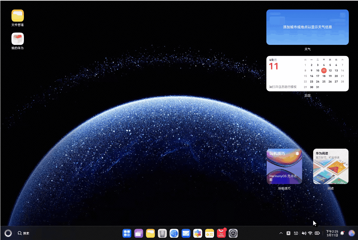Open the Email app in dock

pos(186,233)
